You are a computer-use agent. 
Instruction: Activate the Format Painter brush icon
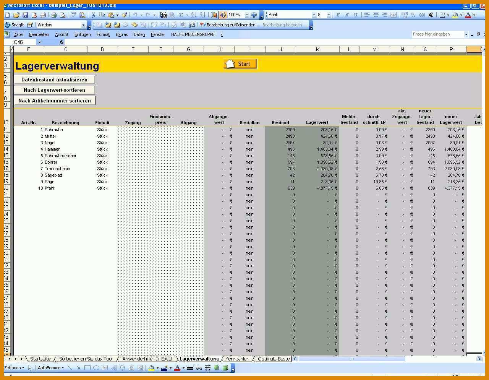pyautogui.click(x=124, y=15)
